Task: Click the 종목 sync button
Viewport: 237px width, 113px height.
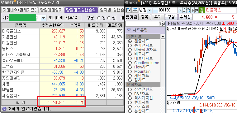Action: coord(145,17)
